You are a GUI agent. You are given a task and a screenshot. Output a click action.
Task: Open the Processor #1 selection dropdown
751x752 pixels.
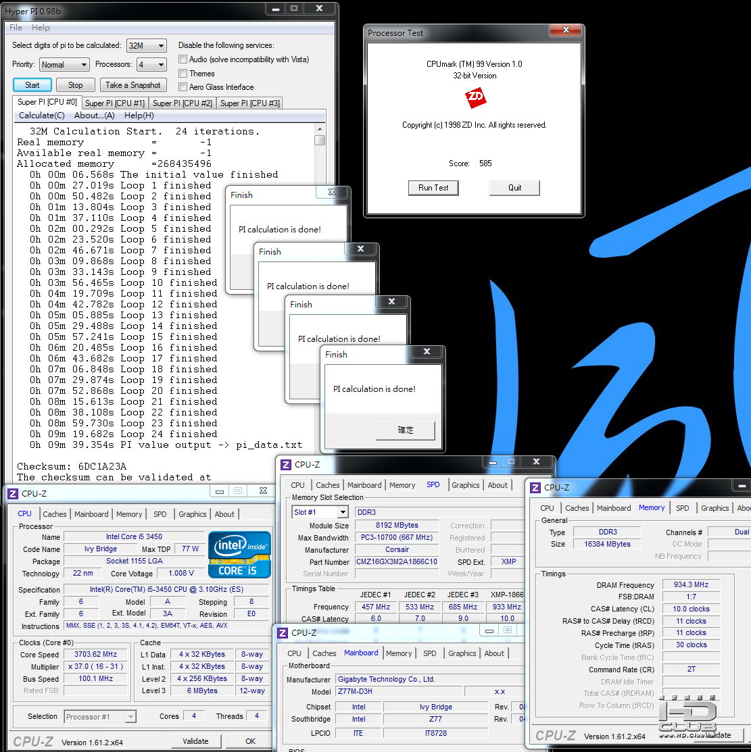pyautogui.click(x=100, y=716)
